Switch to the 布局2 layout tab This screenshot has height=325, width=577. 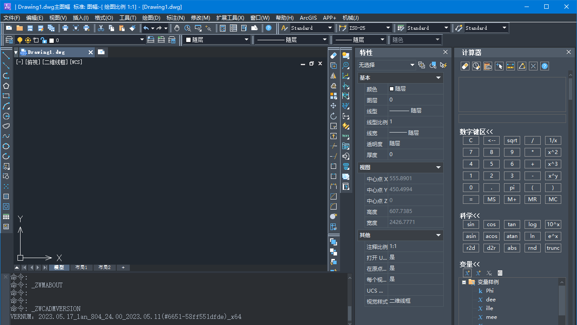click(x=104, y=267)
